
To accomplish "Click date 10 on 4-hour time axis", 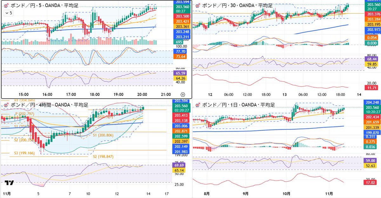I will point(89,194).
